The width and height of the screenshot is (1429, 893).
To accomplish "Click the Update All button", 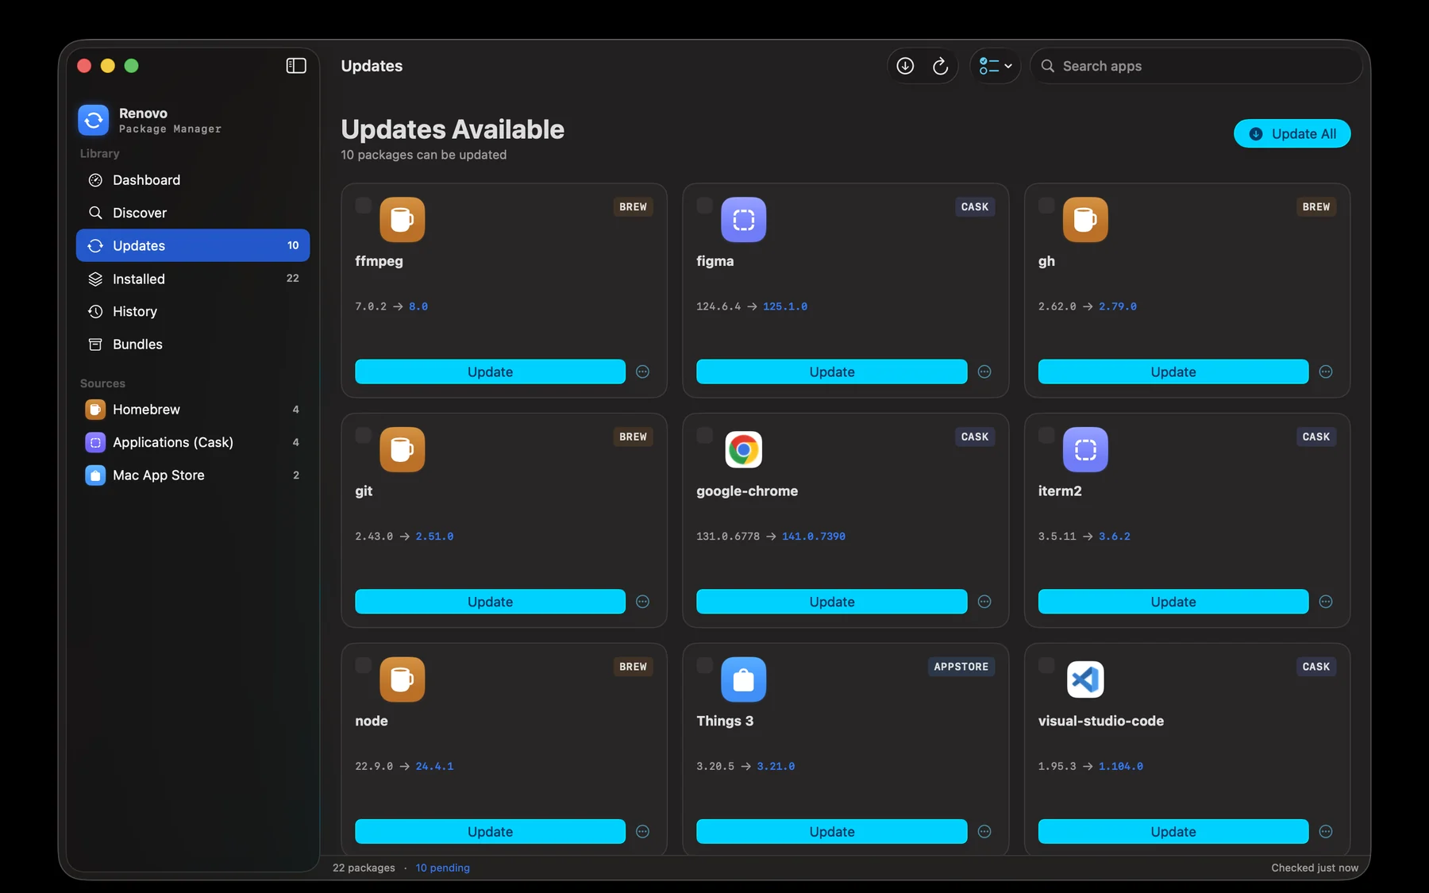I will (x=1292, y=133).
